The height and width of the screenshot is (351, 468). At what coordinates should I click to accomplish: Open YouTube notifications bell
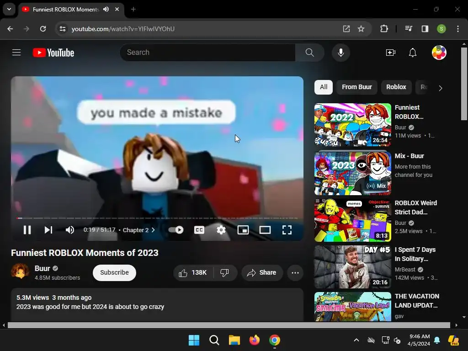[413, 53]
